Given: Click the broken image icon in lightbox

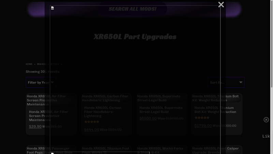Looking at the screenshot, I should [53, 8].
